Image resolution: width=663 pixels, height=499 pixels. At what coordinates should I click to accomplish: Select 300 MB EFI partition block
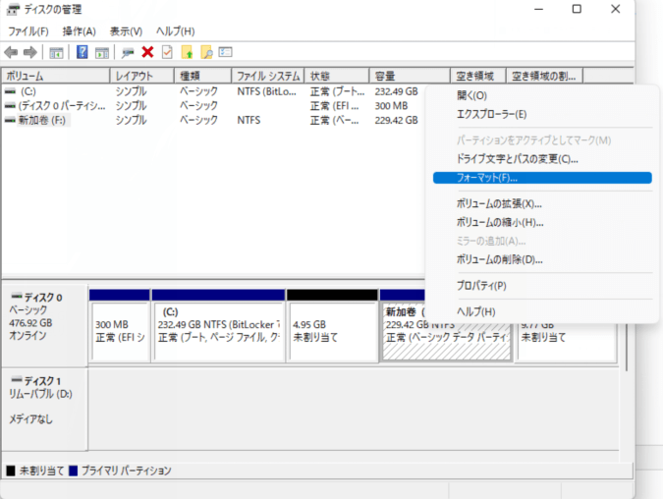click(x=120, y=325)
